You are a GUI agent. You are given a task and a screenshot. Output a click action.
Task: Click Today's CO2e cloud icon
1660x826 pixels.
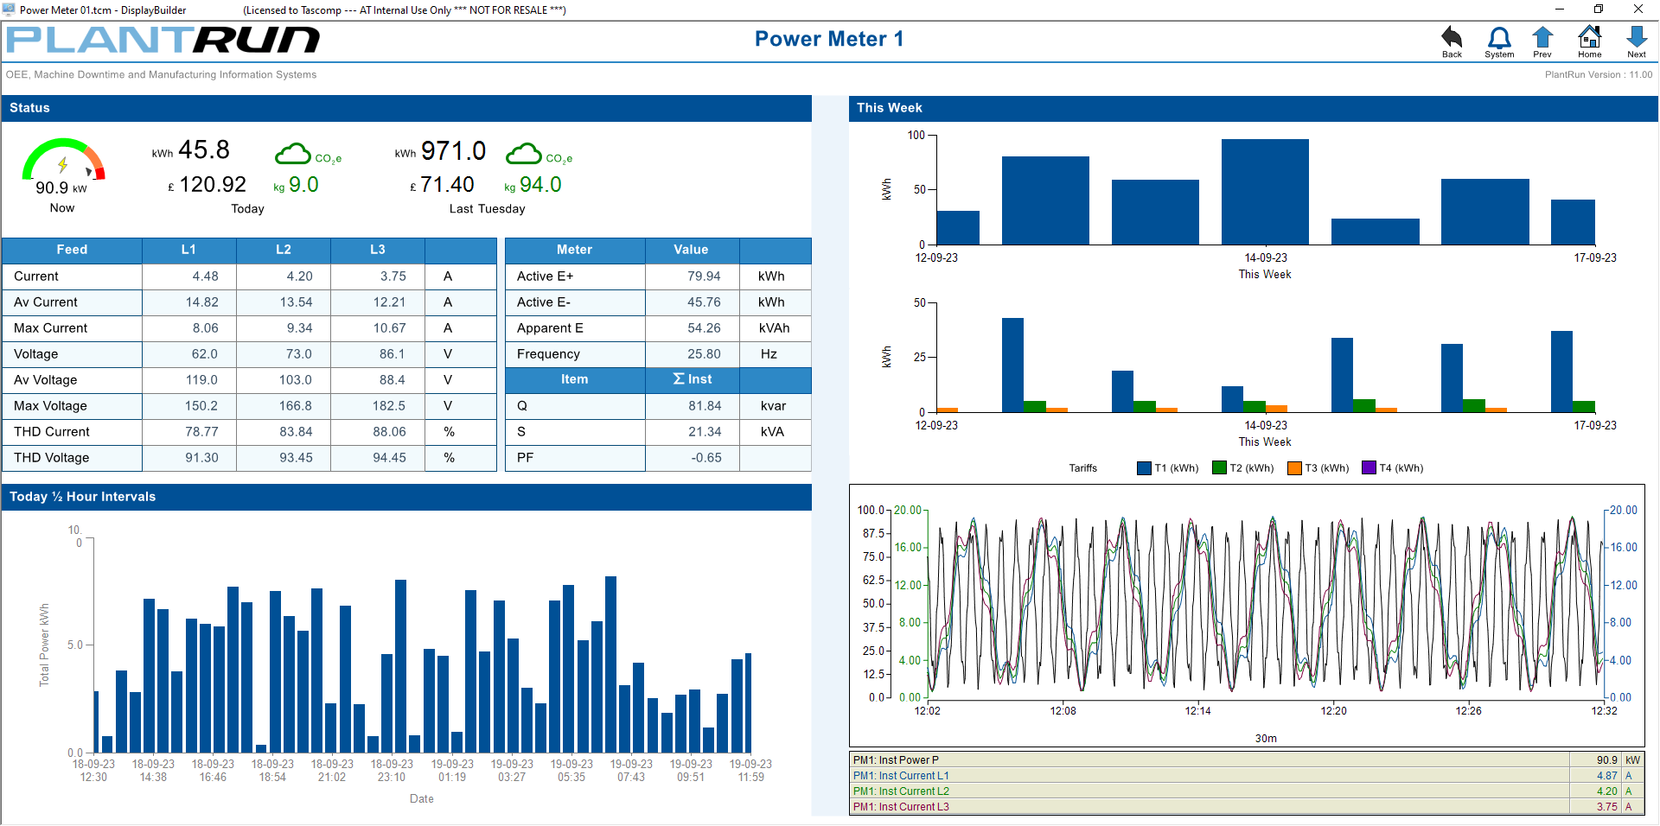(x=293, y=154)
